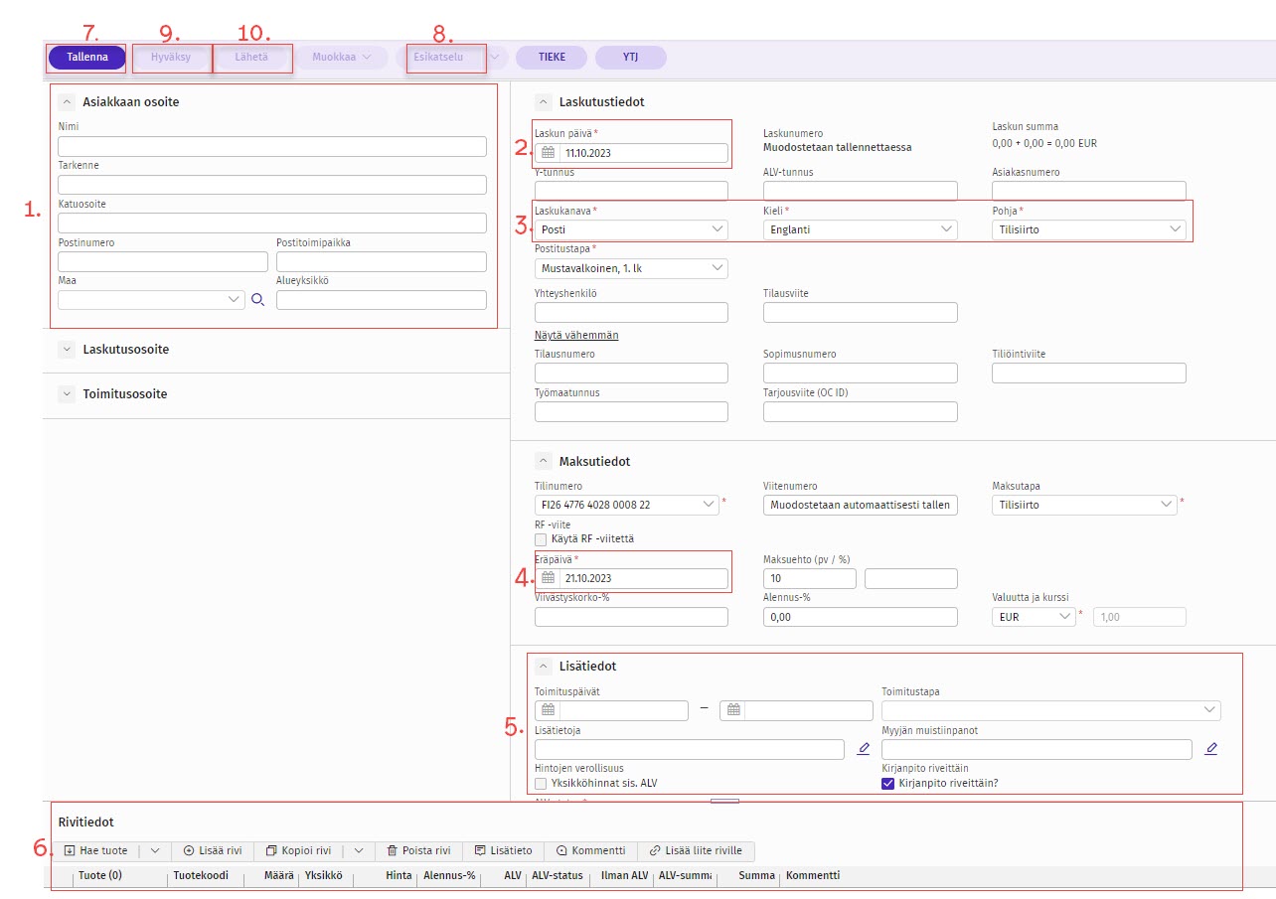Click the Tallenna button
Screen dimensions: 1276x899
click(x=87, y=58)
